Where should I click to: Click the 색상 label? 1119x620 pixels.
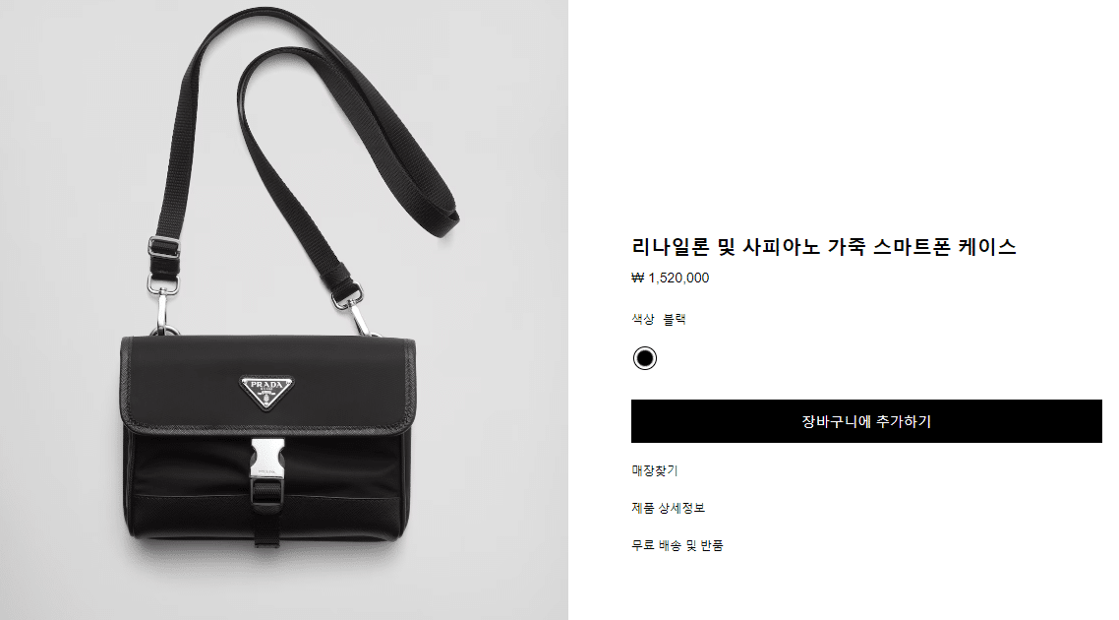pyautogui.click(x=642, y=319)
